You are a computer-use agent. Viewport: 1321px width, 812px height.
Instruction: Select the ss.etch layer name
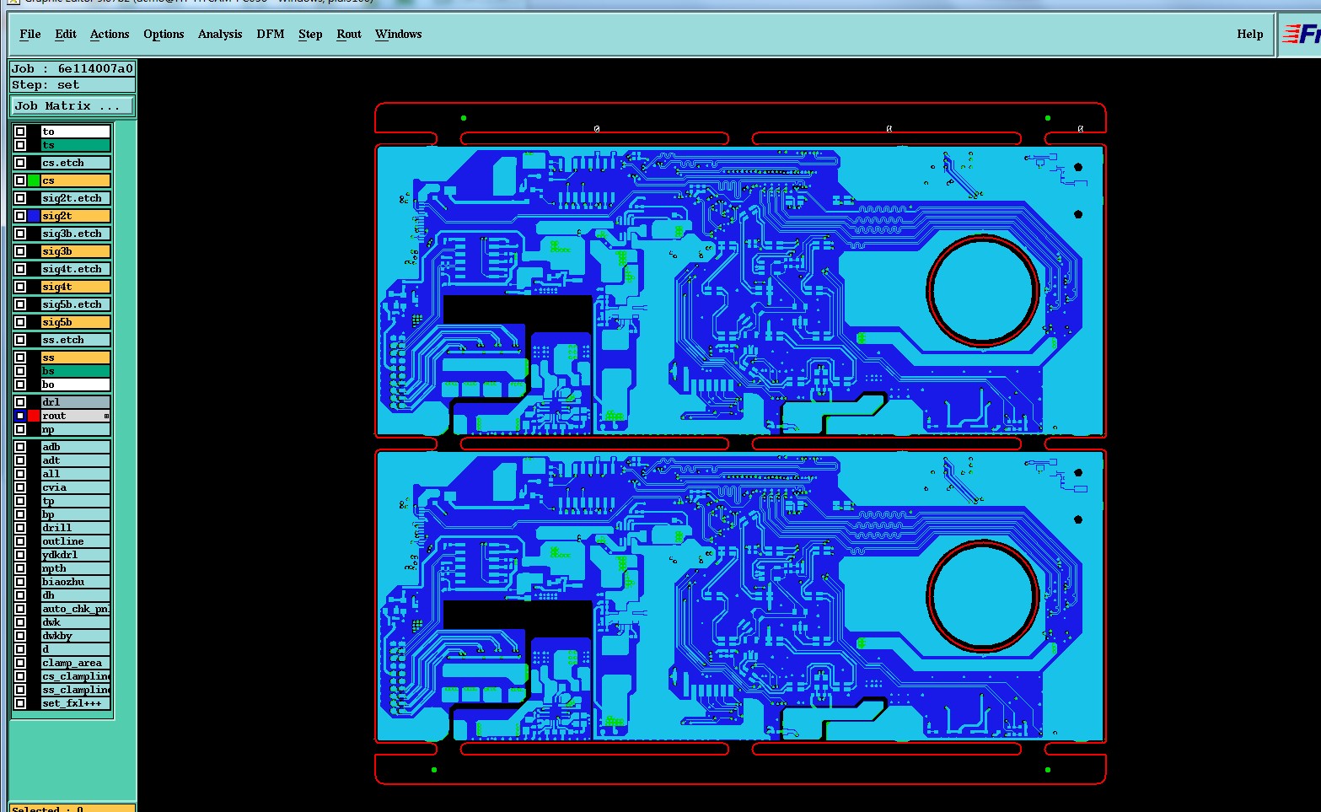pyautogui.click(x=76, y=340)
